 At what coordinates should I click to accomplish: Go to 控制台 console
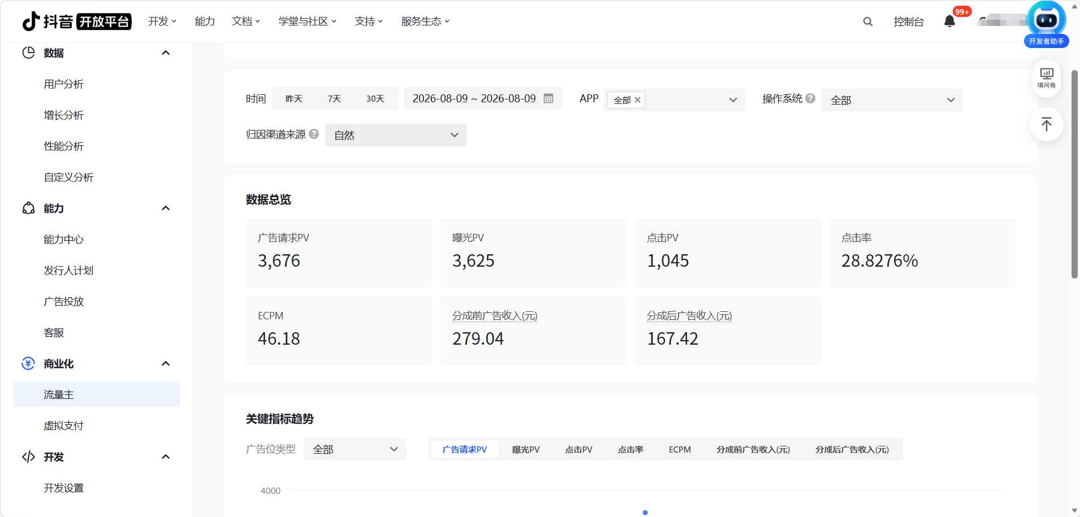pos(909,21)
